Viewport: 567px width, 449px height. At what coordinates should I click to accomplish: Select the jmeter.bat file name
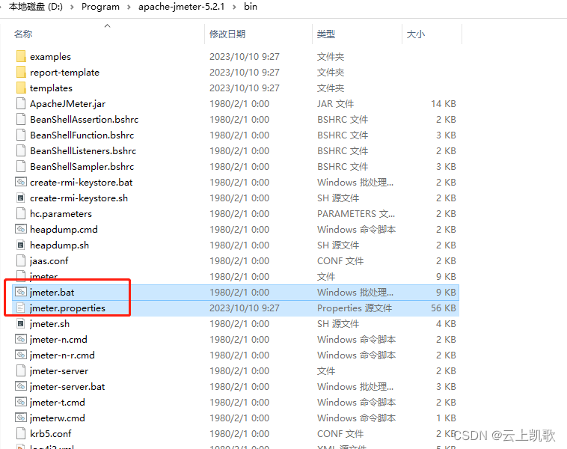pos(52,293)
